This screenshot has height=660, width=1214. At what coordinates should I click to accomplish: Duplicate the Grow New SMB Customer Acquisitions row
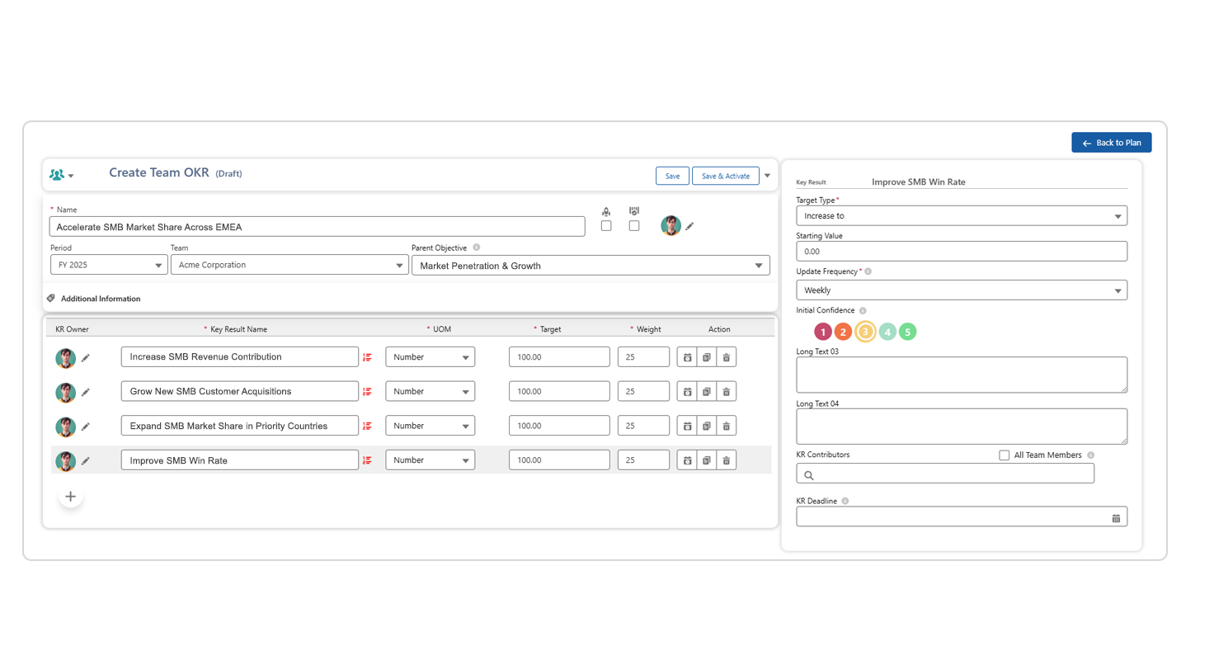706,392
